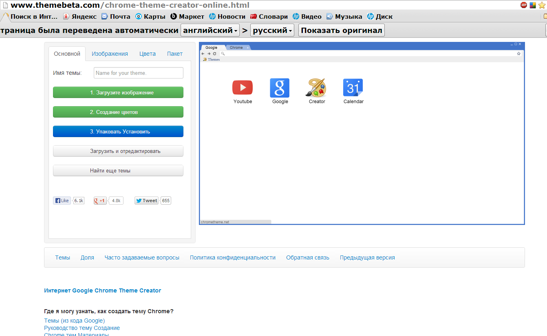This screenshot has height=336, width=547.
Task: Click the browser address bar URL
Action: click(130, 5)
